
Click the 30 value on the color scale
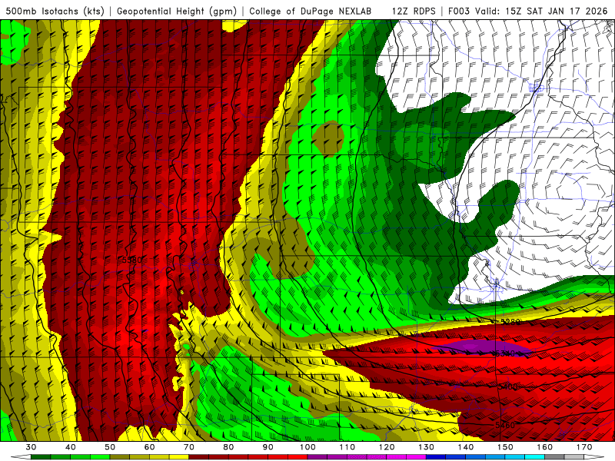click(31, 447)
